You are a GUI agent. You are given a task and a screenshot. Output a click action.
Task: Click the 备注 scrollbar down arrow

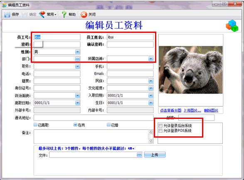(x=150, y=141)
